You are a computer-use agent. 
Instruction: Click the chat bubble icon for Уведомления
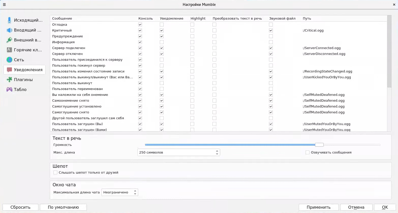click(x=9, y=70)
